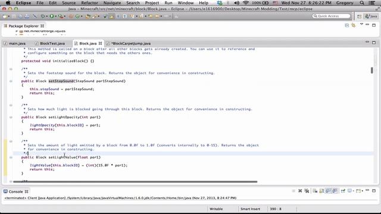Viewport: 381px width, 214px height.
Task: Click Writable status bar entry
Action: click(x=216, y=209)
